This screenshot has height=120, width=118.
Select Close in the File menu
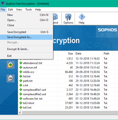(x=26, y=25)
